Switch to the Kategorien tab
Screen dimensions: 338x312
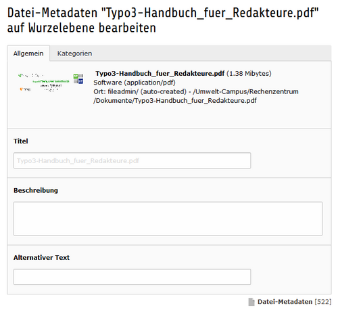[74, 53]
